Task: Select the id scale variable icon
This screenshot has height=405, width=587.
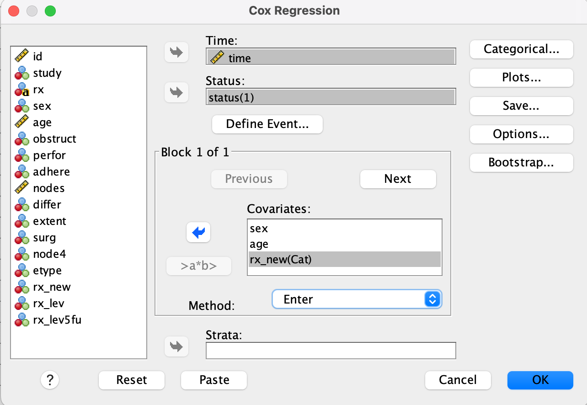Action: (21, 57)
